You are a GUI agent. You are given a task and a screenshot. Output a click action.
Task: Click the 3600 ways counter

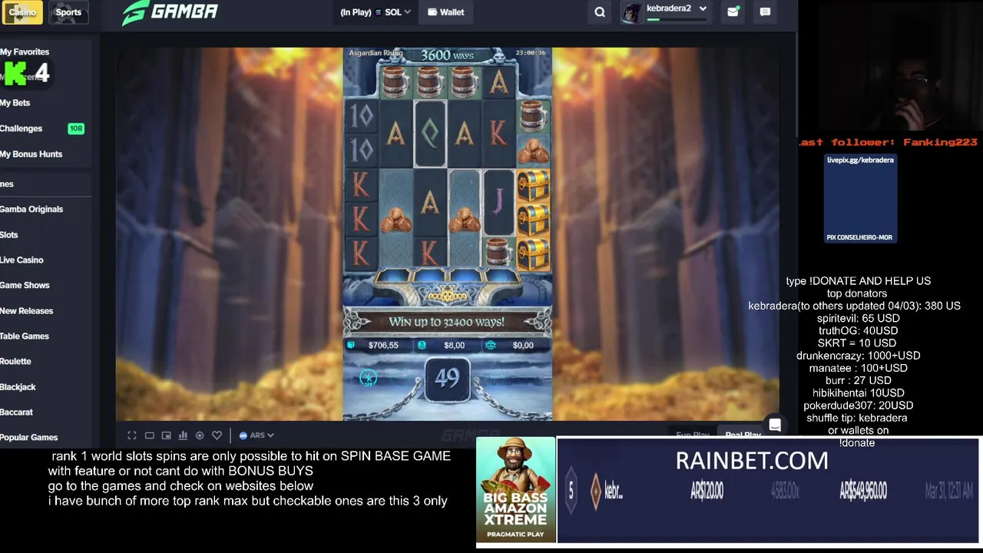[x=447, y=55]
